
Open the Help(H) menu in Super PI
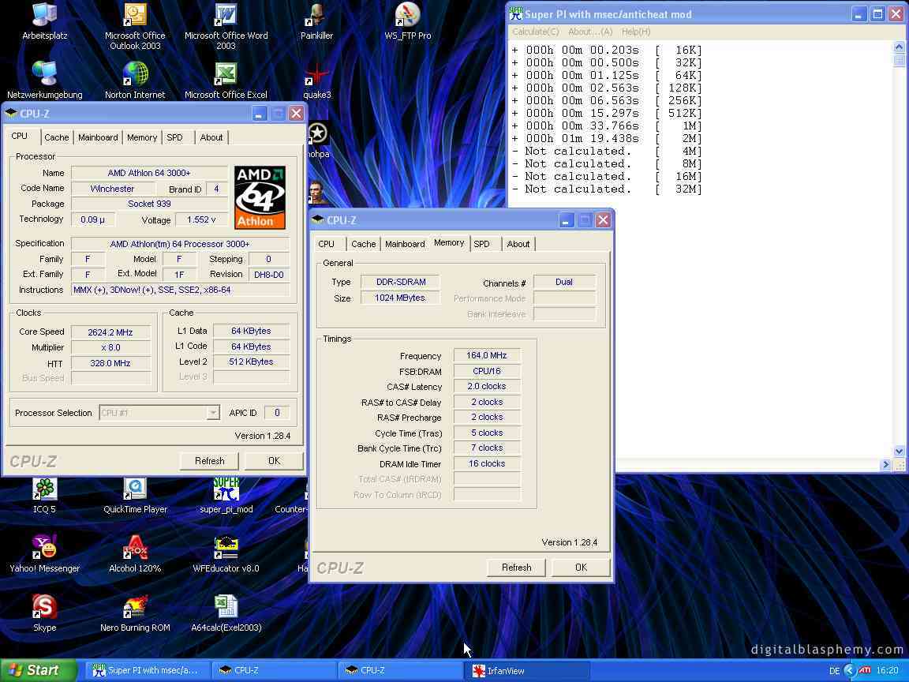636,32
